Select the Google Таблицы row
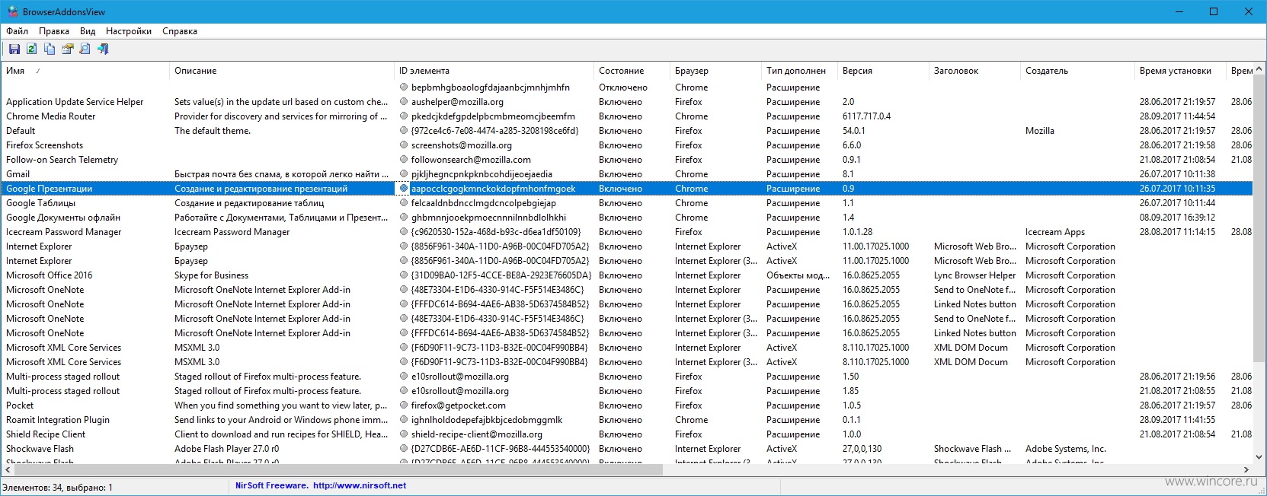 click(x=627, y=203)
